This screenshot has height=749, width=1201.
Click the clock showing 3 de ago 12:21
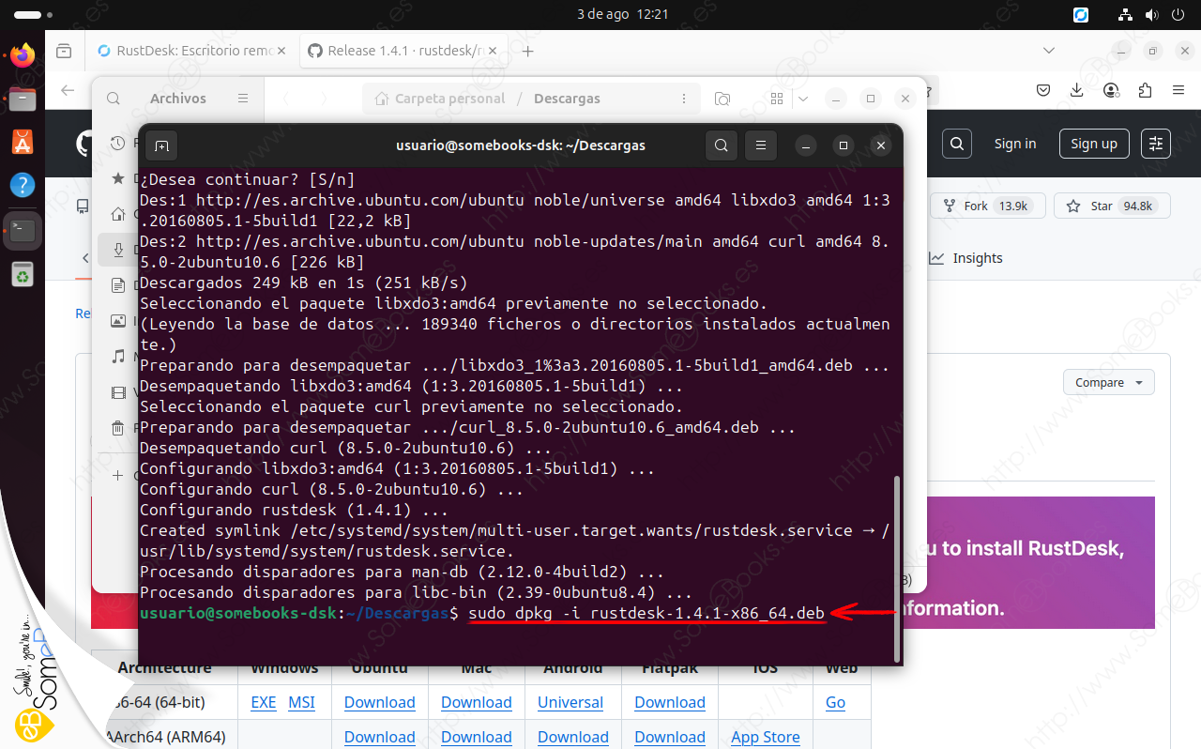click(x=623, y=15)
